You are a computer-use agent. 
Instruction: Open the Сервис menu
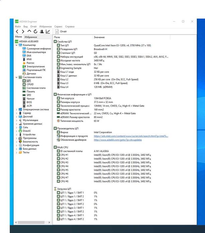coord(58,26)
